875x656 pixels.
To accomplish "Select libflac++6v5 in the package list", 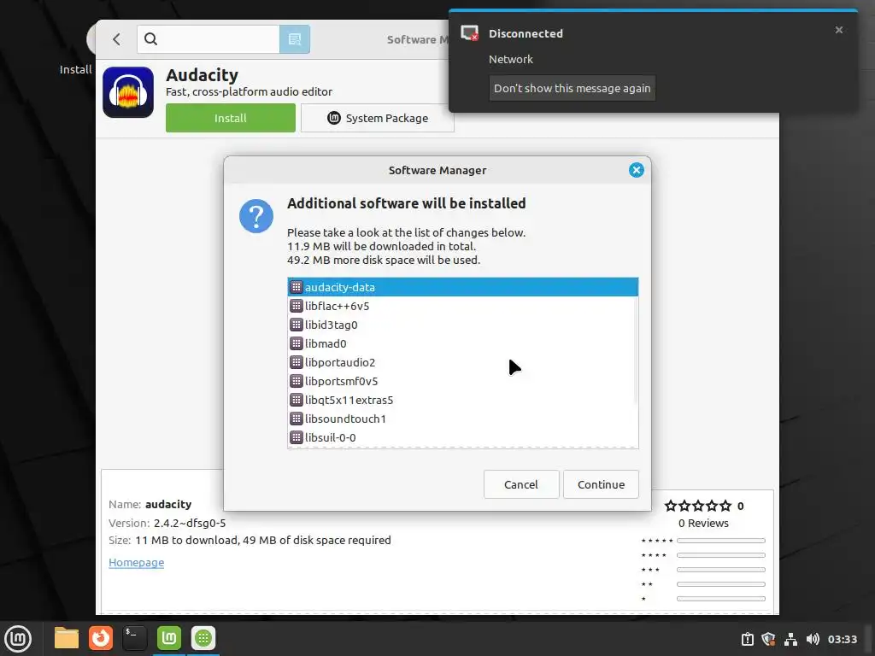I will coord(462,306).
